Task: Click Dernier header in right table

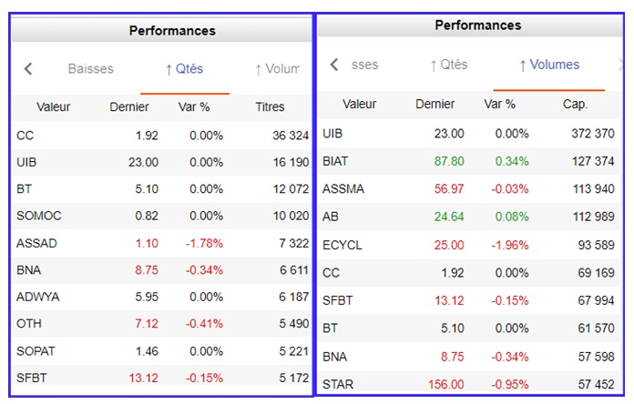Action: click(x=435, y=105)
